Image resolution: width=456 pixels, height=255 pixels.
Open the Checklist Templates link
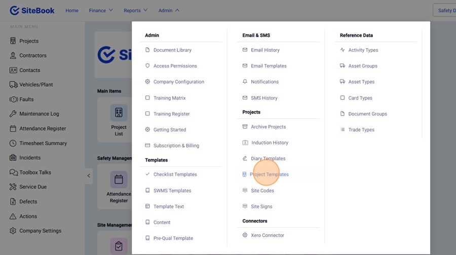pos(175,174)
